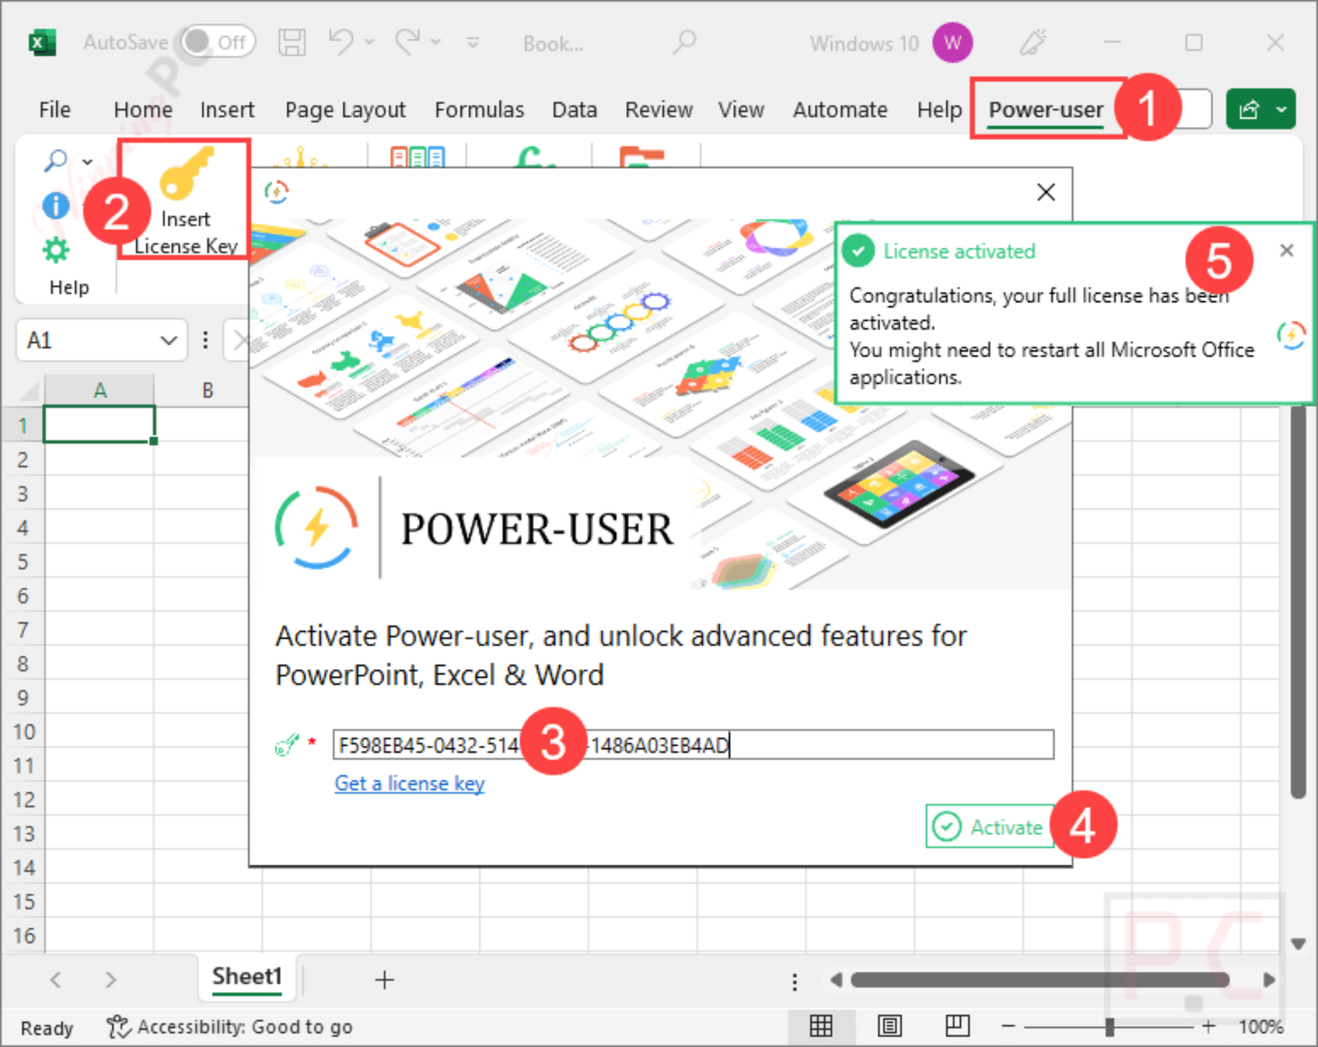This screenshot has width=1318, height=1047.
Task: Switch to Page Layout view in status bar
Action: click(x=890, y=1026)
